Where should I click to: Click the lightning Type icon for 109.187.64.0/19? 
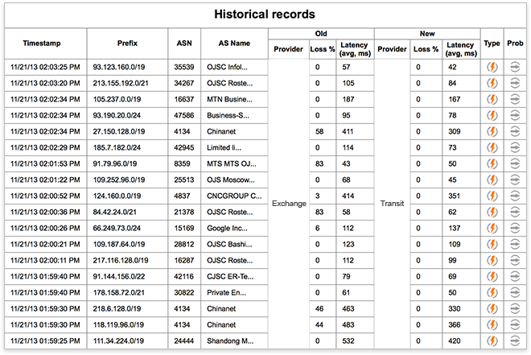[x=492, y=244]
